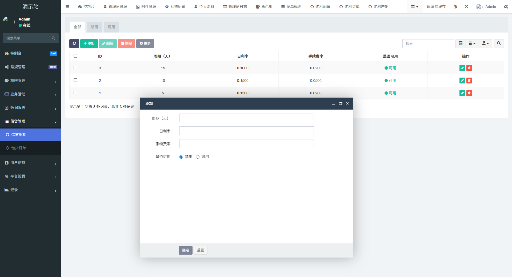512x277 pixels.
Task: Delete record ID 1 with the trash icon
Action: (469, 93)
